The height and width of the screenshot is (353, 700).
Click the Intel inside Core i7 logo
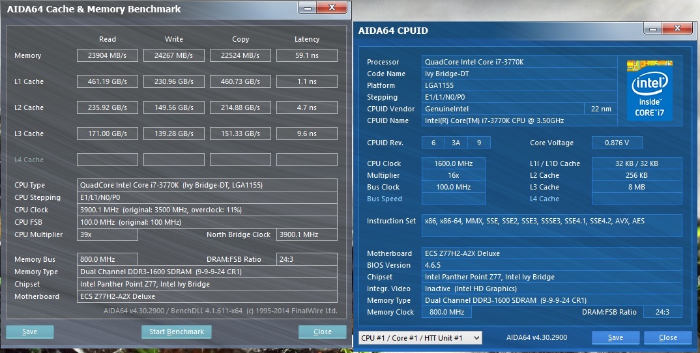click(650, 90)
